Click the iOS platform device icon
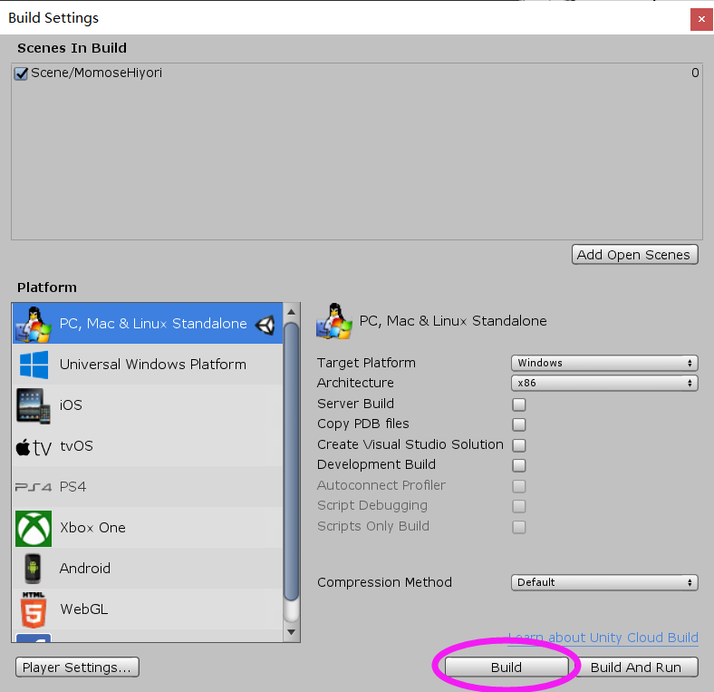714x692 pixels. click(x=34, y=405)
